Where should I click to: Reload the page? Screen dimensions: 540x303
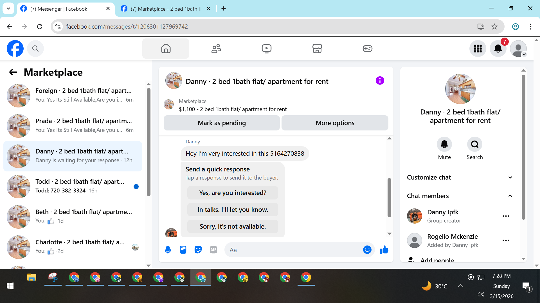(40, 27)
